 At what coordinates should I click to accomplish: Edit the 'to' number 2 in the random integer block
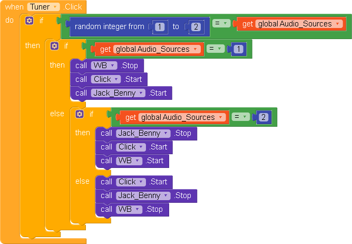coord(196,27)
